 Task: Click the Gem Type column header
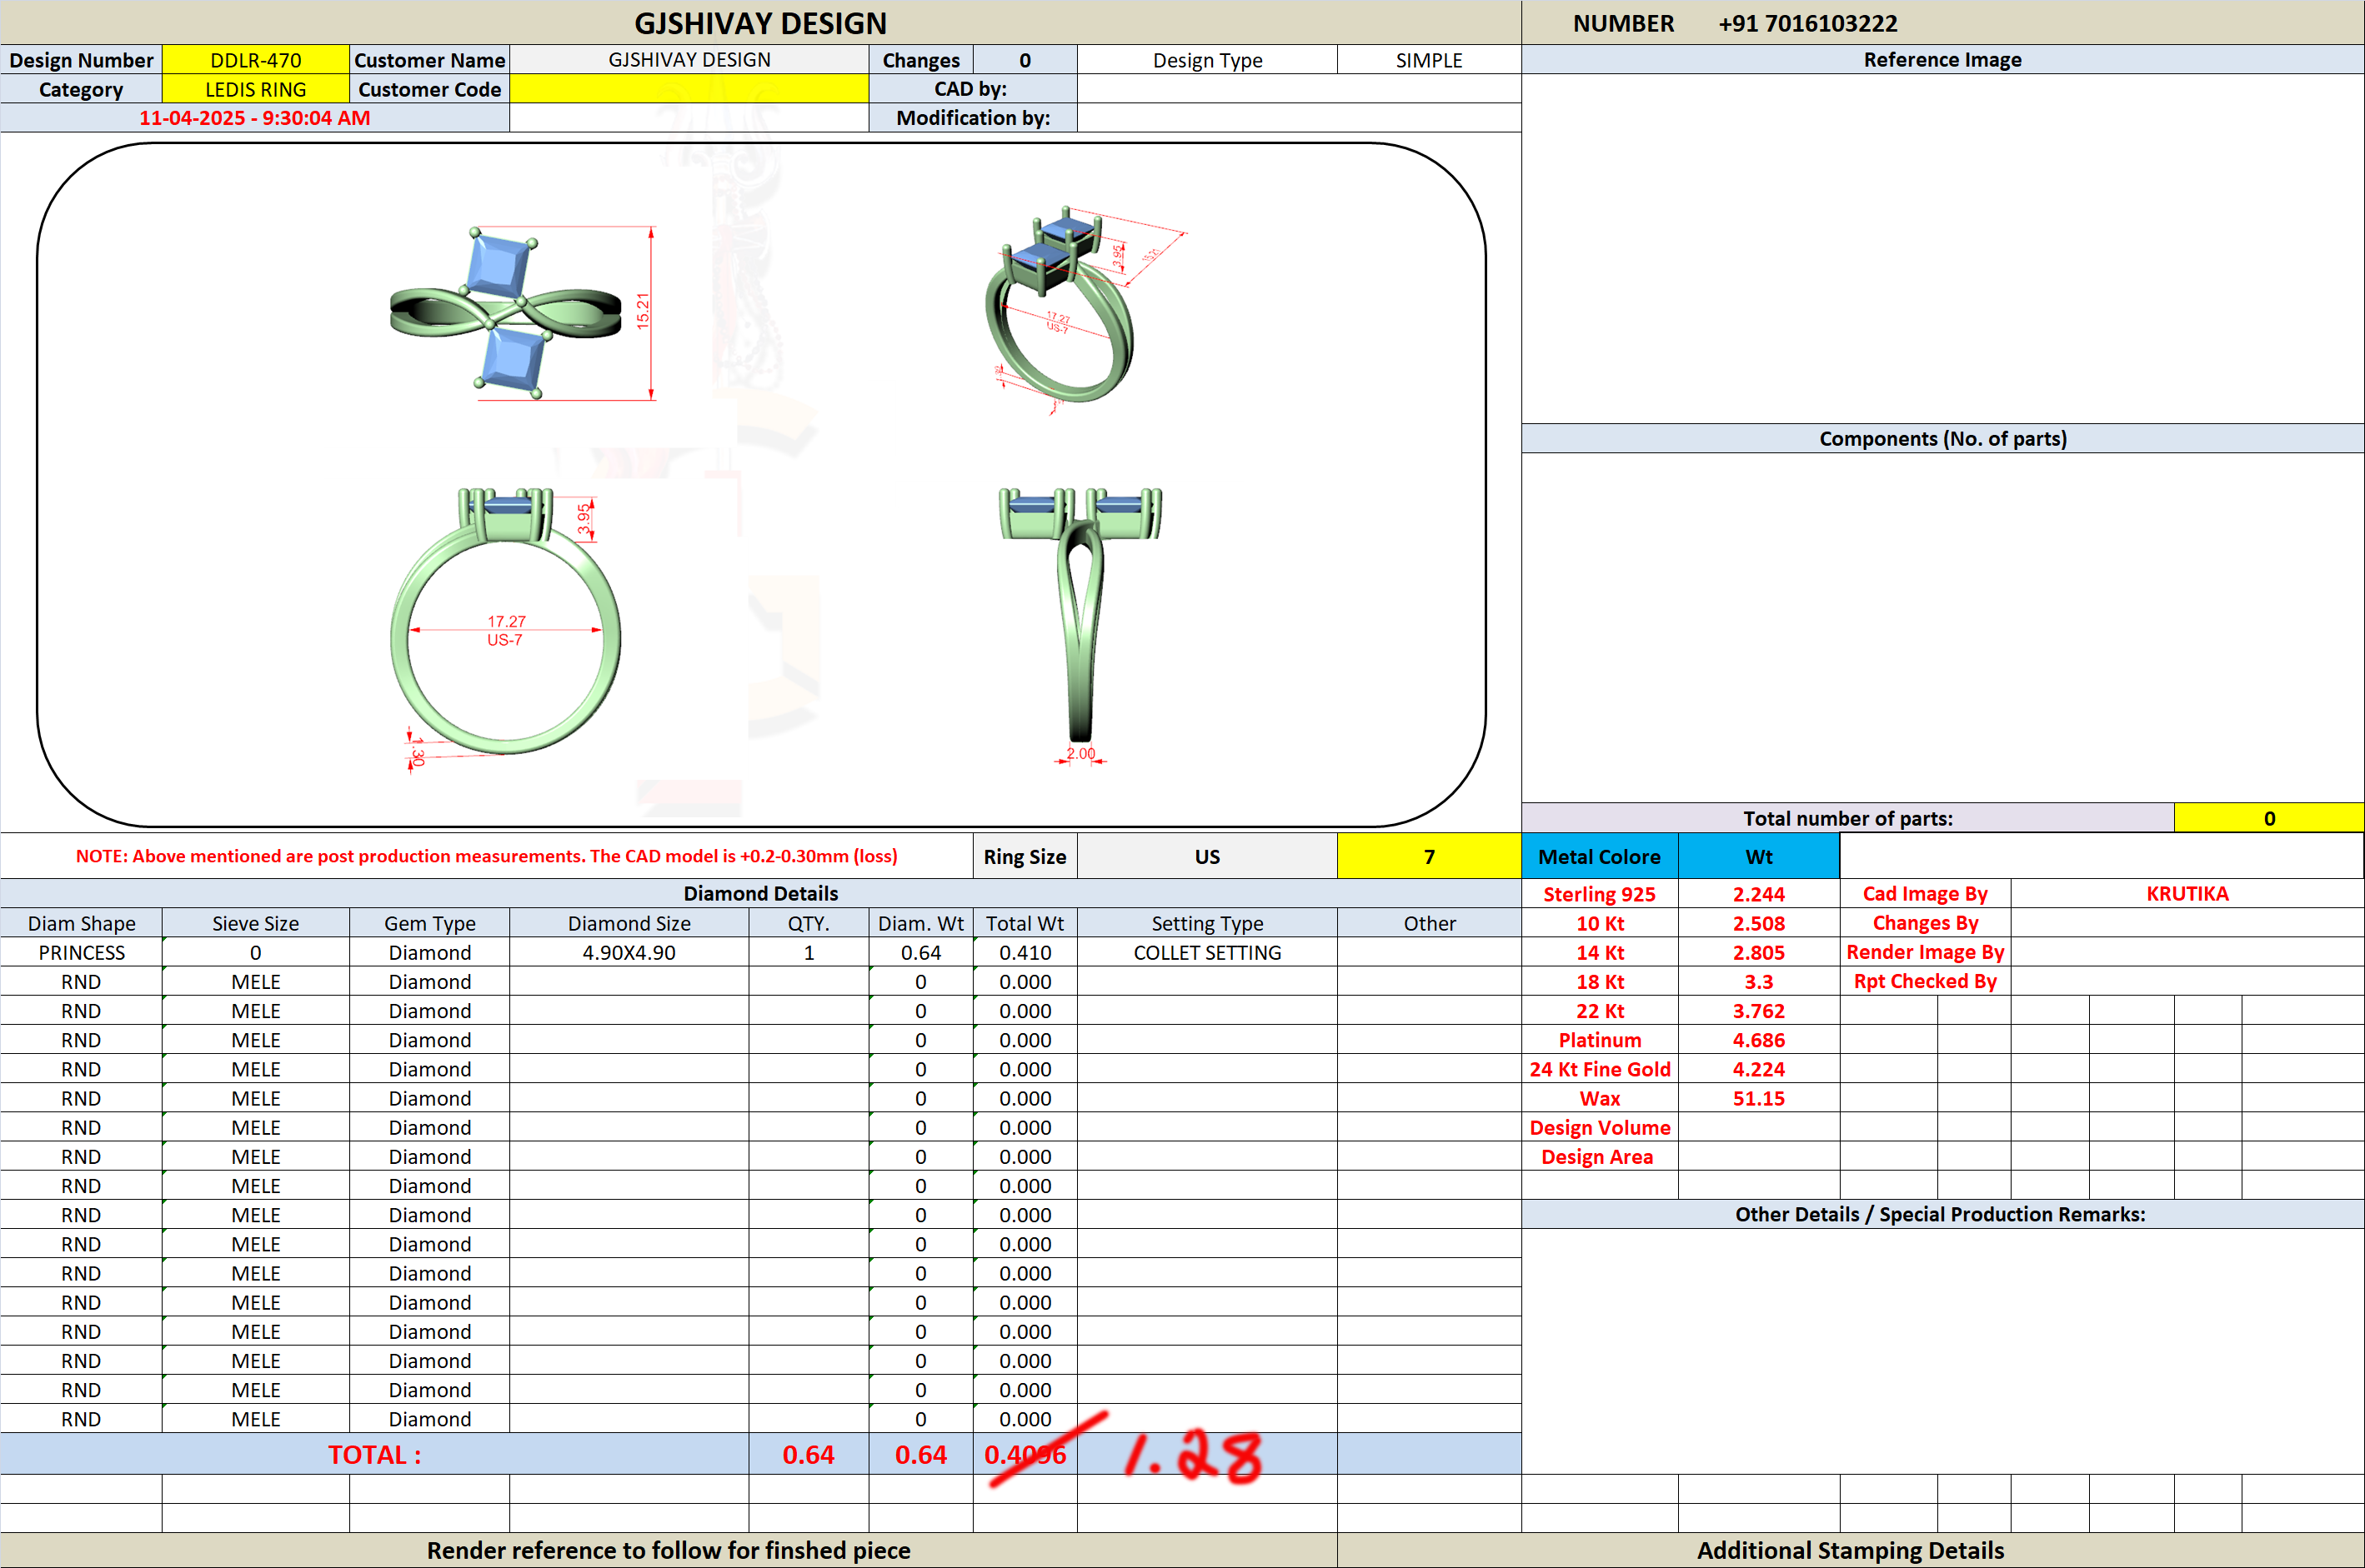tap(429, 923)
